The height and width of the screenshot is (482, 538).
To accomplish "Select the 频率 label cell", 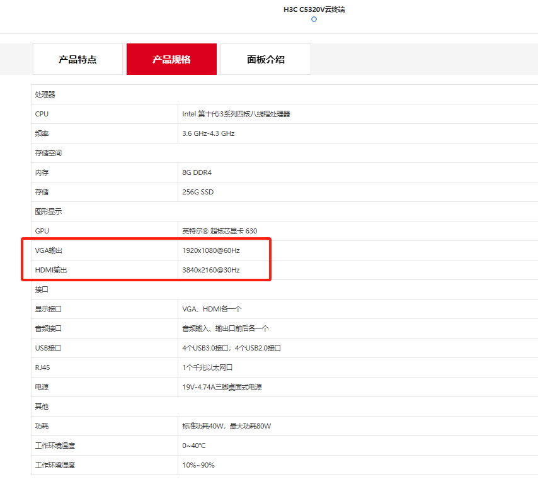I will click(x=105, y=133).
